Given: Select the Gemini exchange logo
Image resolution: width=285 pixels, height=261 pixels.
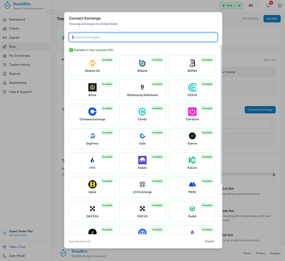Looking at the screenshot, I should pyautogui.click(x=192, y=136).
